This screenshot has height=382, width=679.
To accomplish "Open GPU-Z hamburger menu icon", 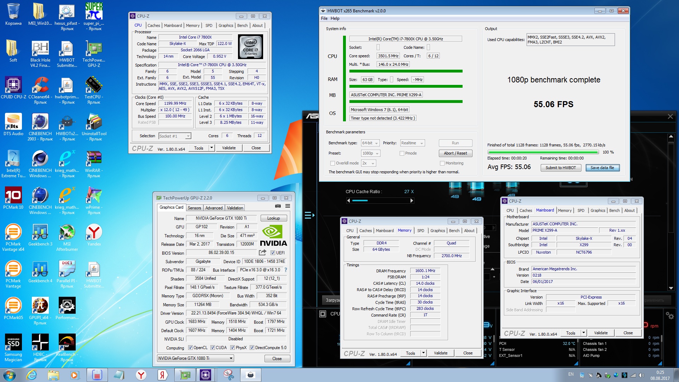I will 288,206.
